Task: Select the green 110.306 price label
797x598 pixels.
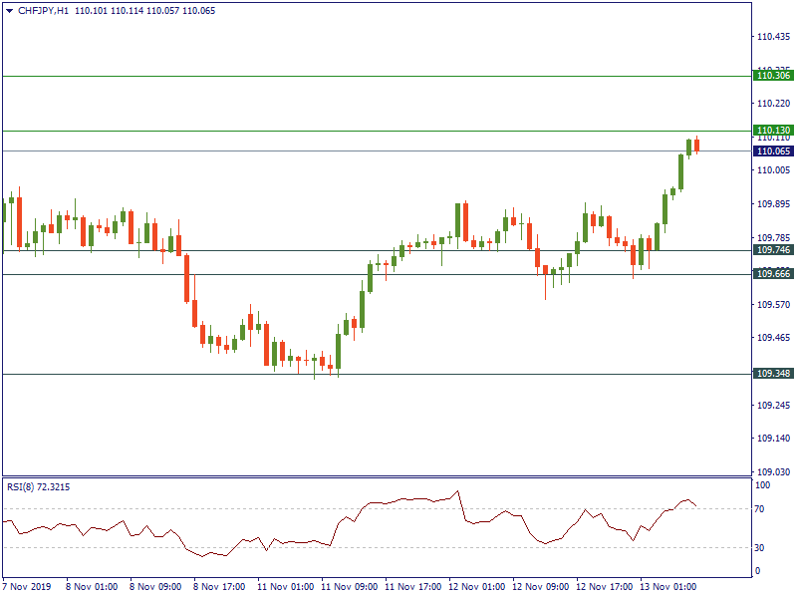Action: 774,76
